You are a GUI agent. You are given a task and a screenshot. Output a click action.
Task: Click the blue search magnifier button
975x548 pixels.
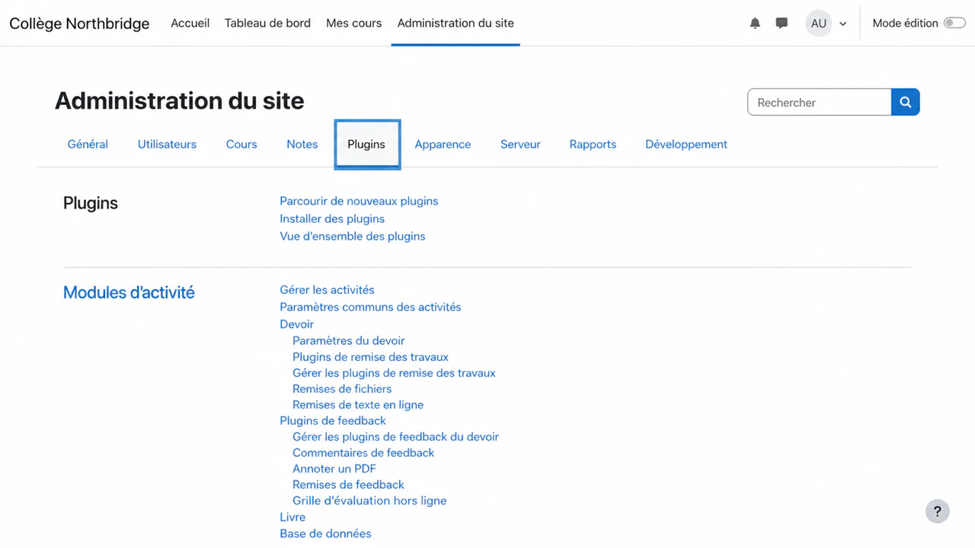click(906, 102)
